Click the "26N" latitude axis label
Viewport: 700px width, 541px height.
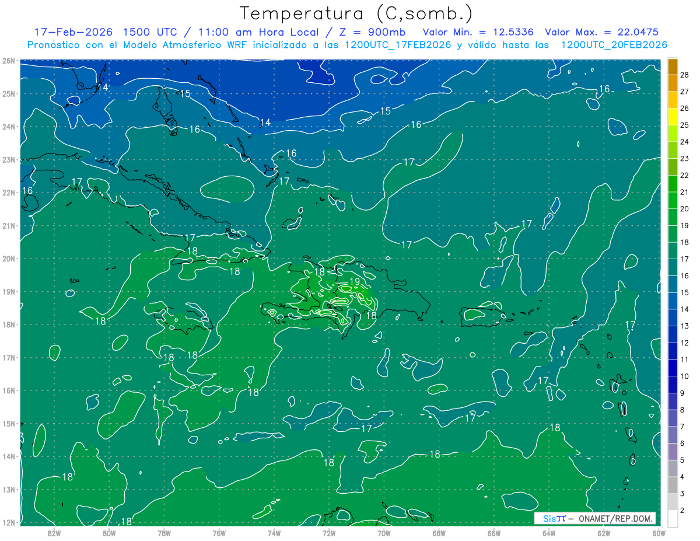[8, 61]
